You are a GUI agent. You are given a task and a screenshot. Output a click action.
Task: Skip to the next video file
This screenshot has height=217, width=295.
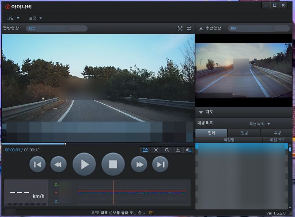pyautogui.click(x=160, y=165)
